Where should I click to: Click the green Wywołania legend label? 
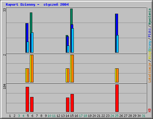(150, 17)
